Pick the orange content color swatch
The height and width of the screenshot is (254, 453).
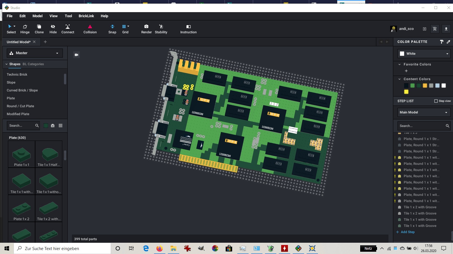click(425, 86)
